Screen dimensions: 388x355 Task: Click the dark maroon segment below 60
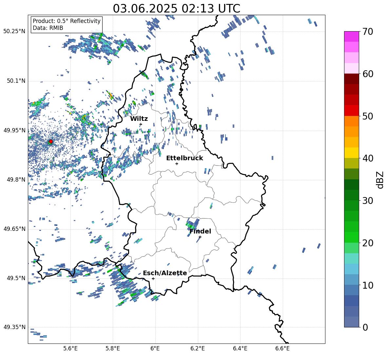pos(351,79)
